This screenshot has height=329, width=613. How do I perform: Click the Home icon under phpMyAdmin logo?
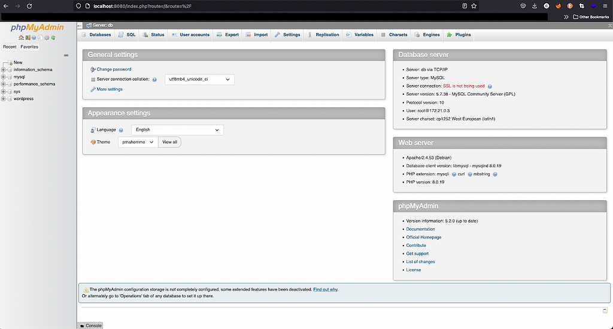(x=21, y=38)
